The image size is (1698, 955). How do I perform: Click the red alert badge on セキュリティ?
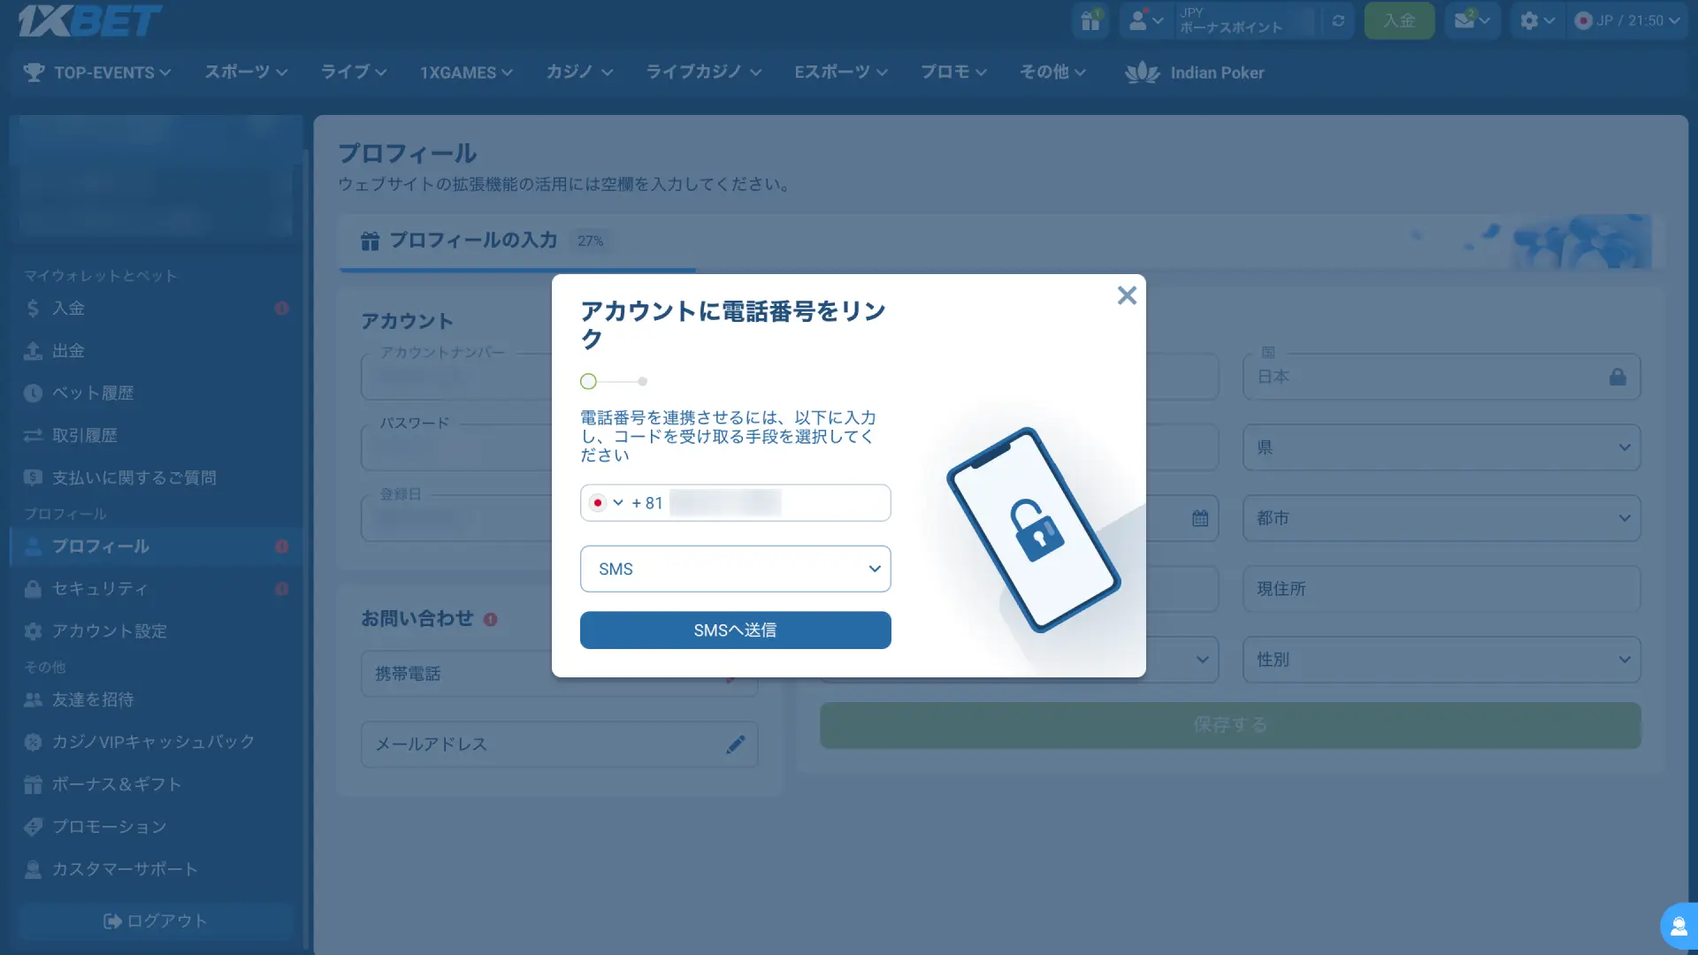tap(281, 589)
